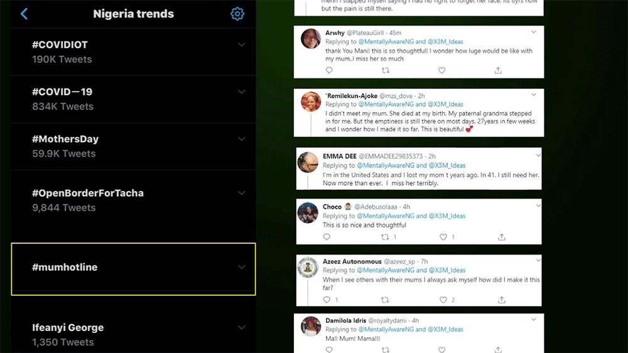Select the @Adebusolaaa handle
Viewport: 628px width, 353px height.
click(376, 207)
